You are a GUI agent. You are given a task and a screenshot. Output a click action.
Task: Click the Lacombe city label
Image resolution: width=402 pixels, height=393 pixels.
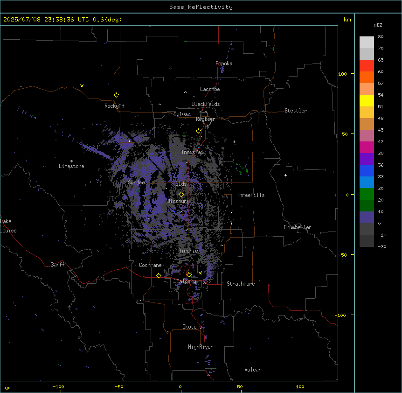[210, 89]
